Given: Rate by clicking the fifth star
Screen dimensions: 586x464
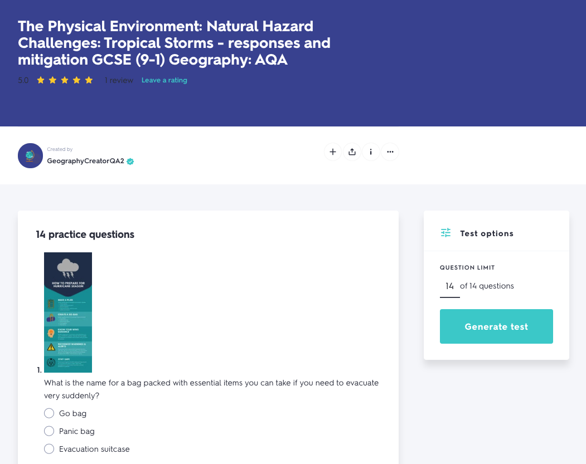Looking at the screenshot, I should tap(89, 80).
